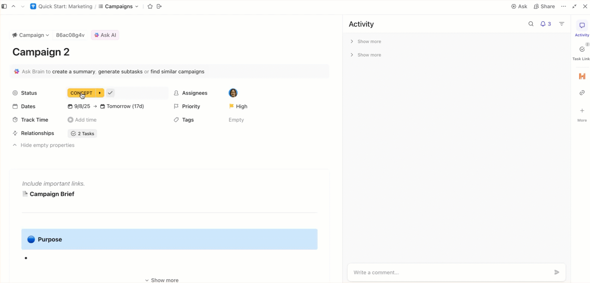590x283 pixels.
Task: Open Task Link sidebar panel
Action: tap(582, 53)
